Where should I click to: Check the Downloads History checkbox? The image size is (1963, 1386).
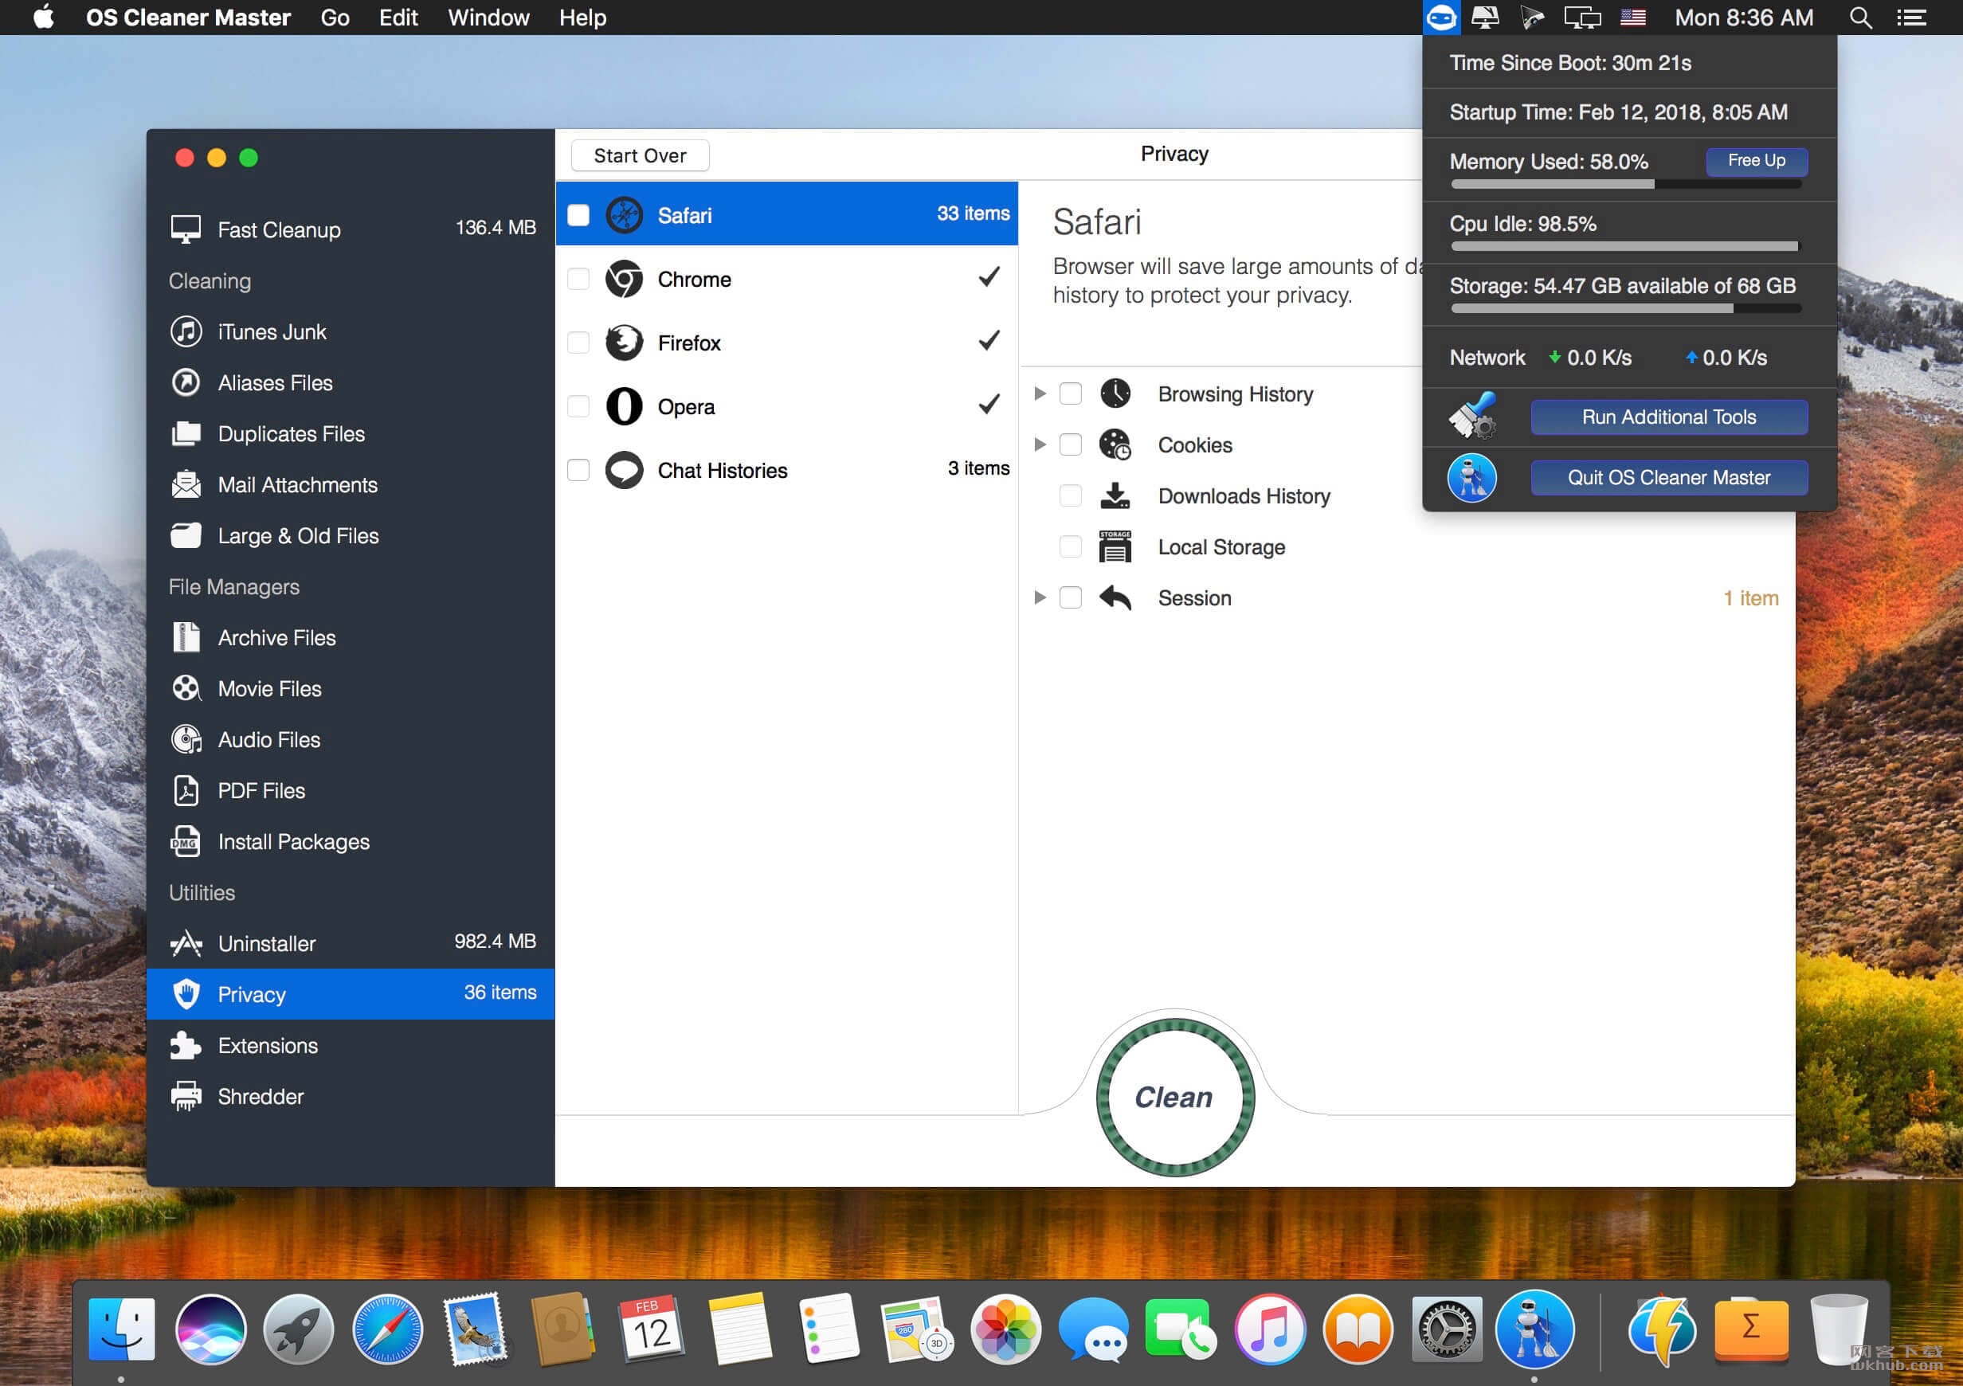[x=1071, y=496]
